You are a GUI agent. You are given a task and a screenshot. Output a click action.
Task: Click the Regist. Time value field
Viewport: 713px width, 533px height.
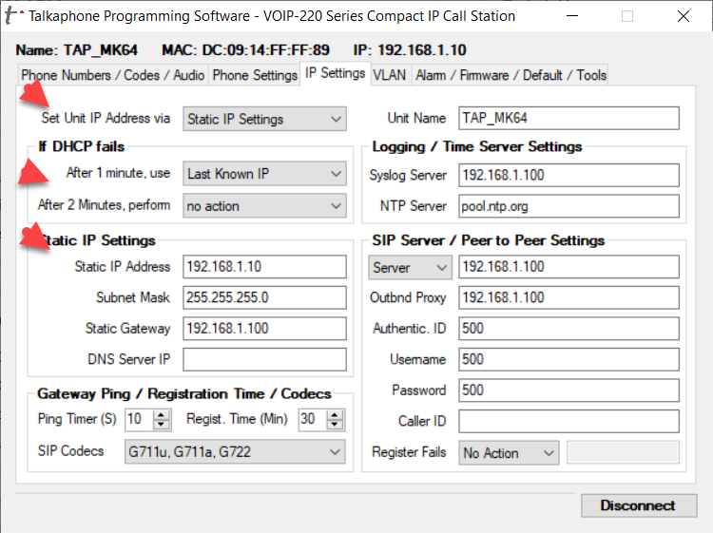(x=313, y=419)
